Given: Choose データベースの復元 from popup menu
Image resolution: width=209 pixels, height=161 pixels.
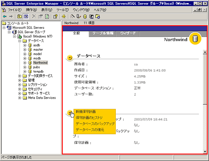Looking at the screenshot, I should 90,130.
